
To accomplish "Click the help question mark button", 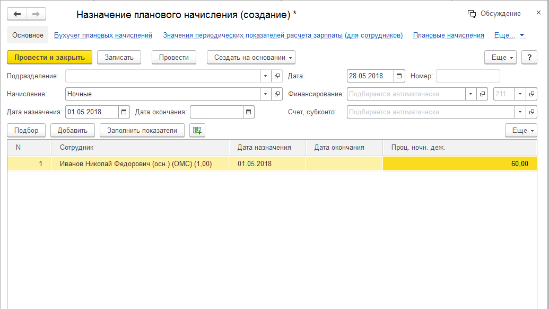I will click(529, 58).
